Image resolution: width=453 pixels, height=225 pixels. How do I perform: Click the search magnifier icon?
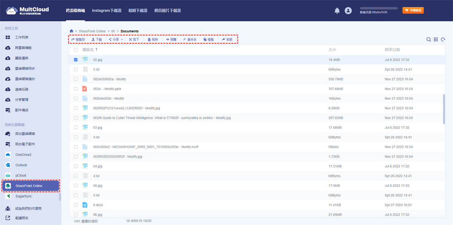428,39
